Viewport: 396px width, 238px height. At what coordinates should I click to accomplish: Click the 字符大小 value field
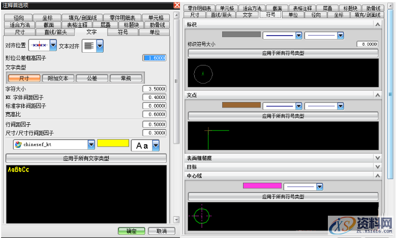click(154, 89)
